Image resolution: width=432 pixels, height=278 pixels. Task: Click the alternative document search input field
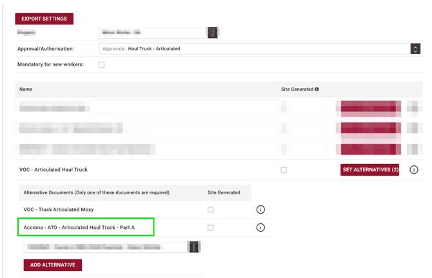pyautogui.click(x=103, y=246)
